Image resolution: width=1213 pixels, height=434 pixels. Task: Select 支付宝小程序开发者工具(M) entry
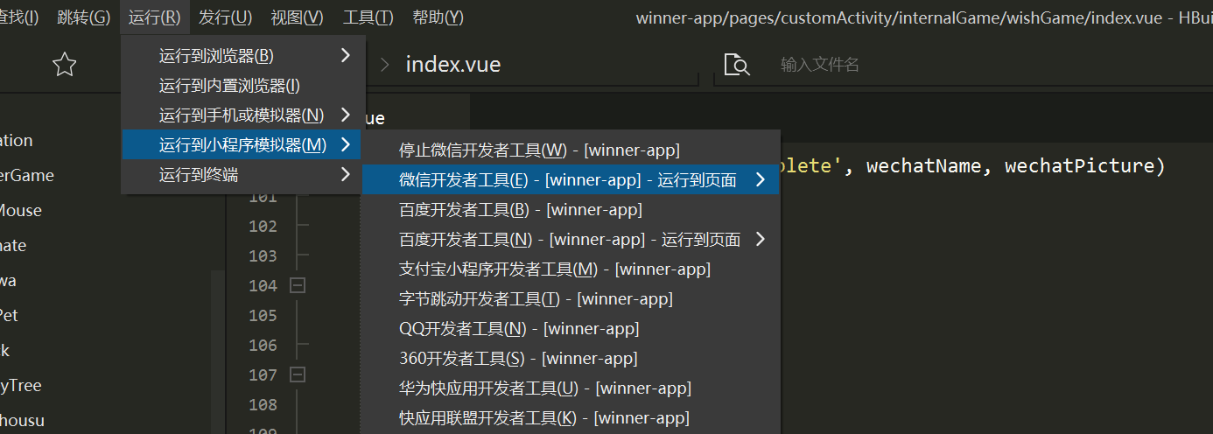[570, 269]
